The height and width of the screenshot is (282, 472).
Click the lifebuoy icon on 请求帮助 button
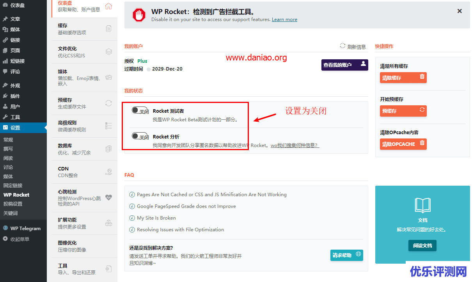(358, 254)
